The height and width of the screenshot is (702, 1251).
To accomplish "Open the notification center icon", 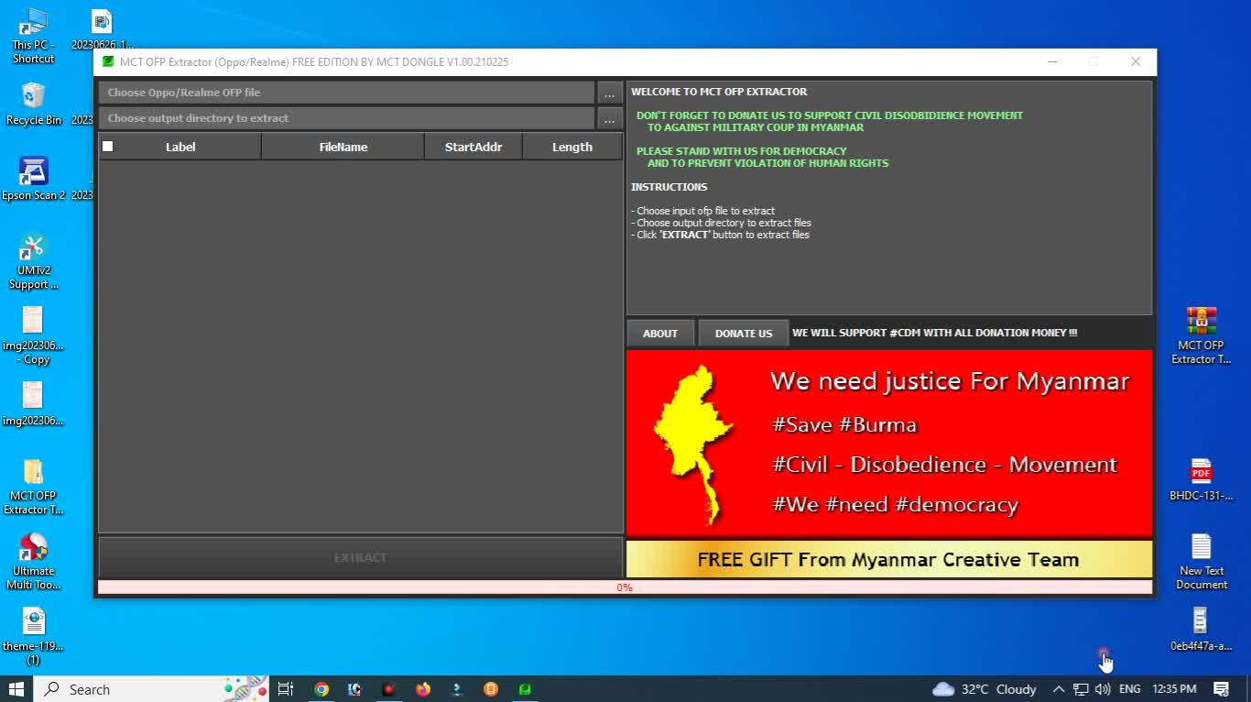I will coord(1221,689).
